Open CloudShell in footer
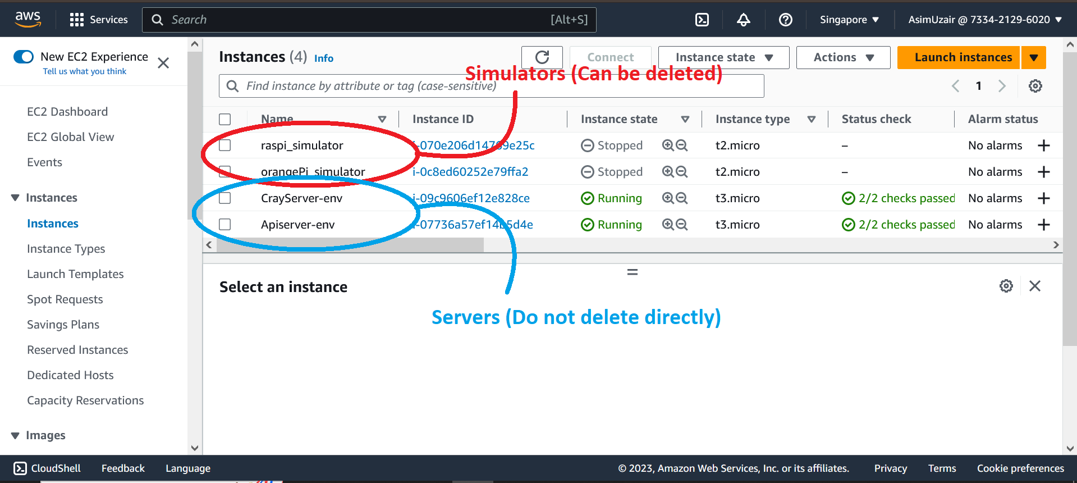 pyautogui.click(x=47, y=468)
